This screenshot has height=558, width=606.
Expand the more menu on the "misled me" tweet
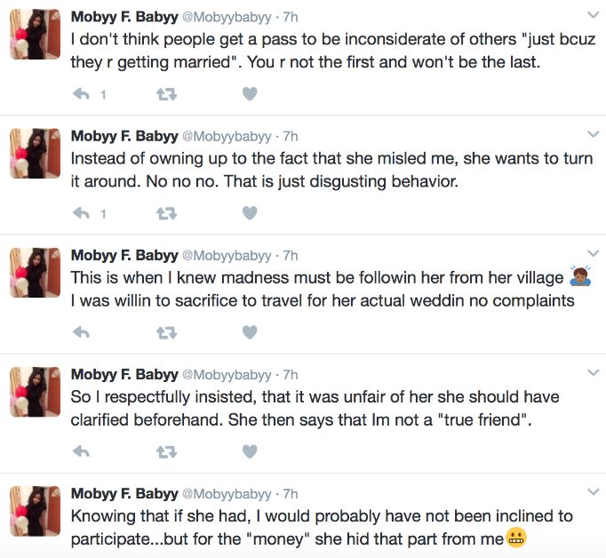point(594,135)
